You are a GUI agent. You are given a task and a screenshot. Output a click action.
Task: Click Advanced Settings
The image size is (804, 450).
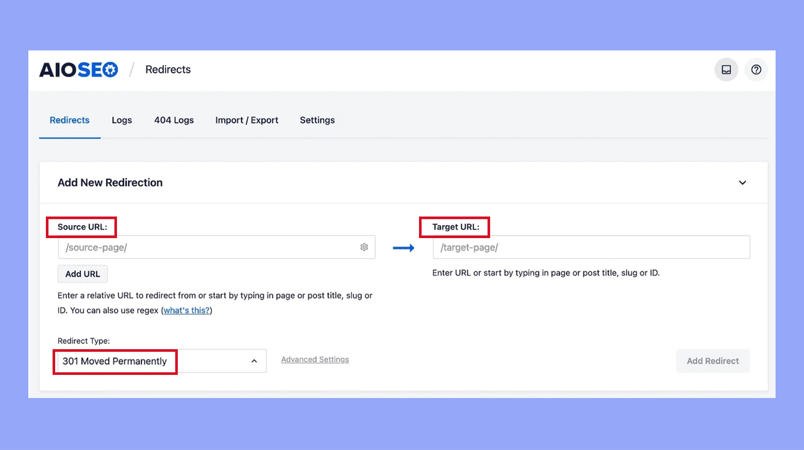(x=315, y=359)
